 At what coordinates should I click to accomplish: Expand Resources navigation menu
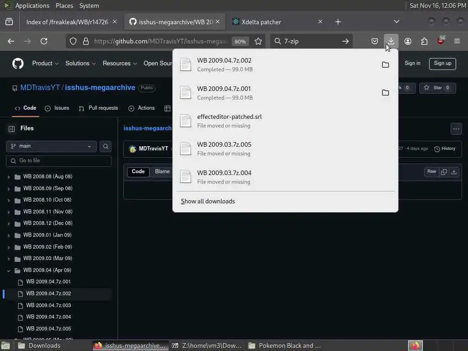[x=119, y=64]
